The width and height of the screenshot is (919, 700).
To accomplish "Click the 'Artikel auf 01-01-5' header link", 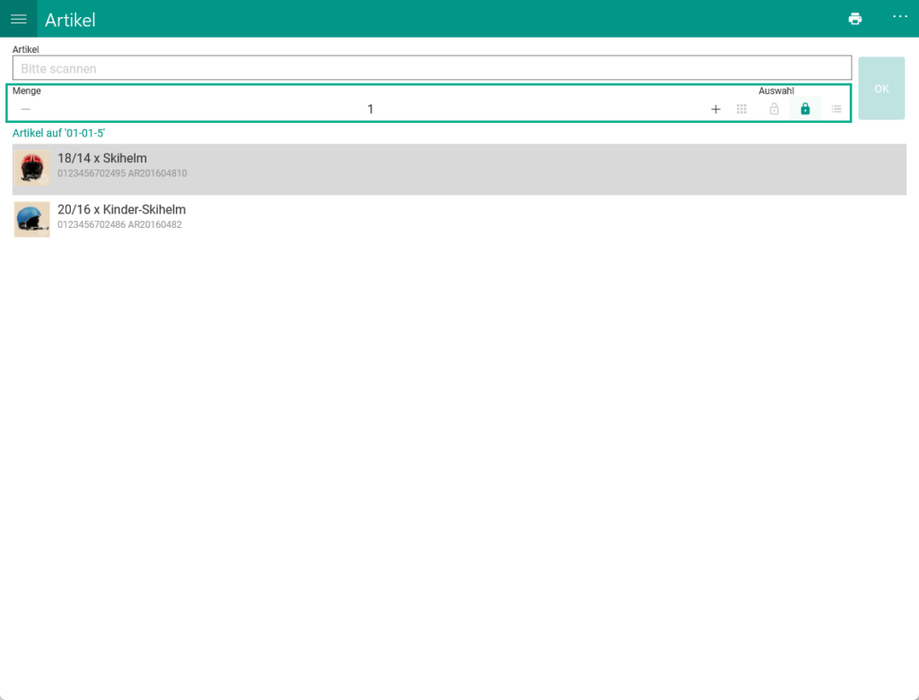I will tap(59, 133).
